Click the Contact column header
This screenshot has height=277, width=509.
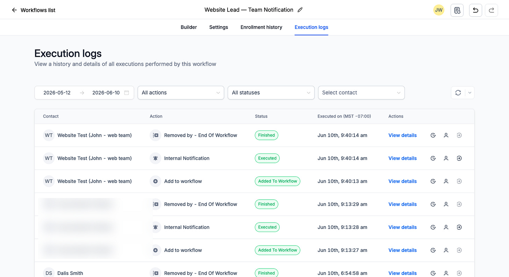[51, 117]
